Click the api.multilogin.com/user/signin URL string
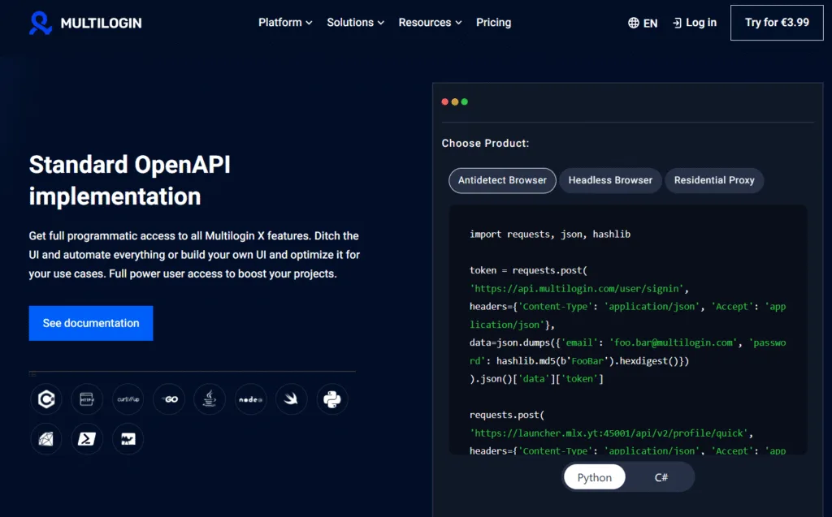 point(578,288)
